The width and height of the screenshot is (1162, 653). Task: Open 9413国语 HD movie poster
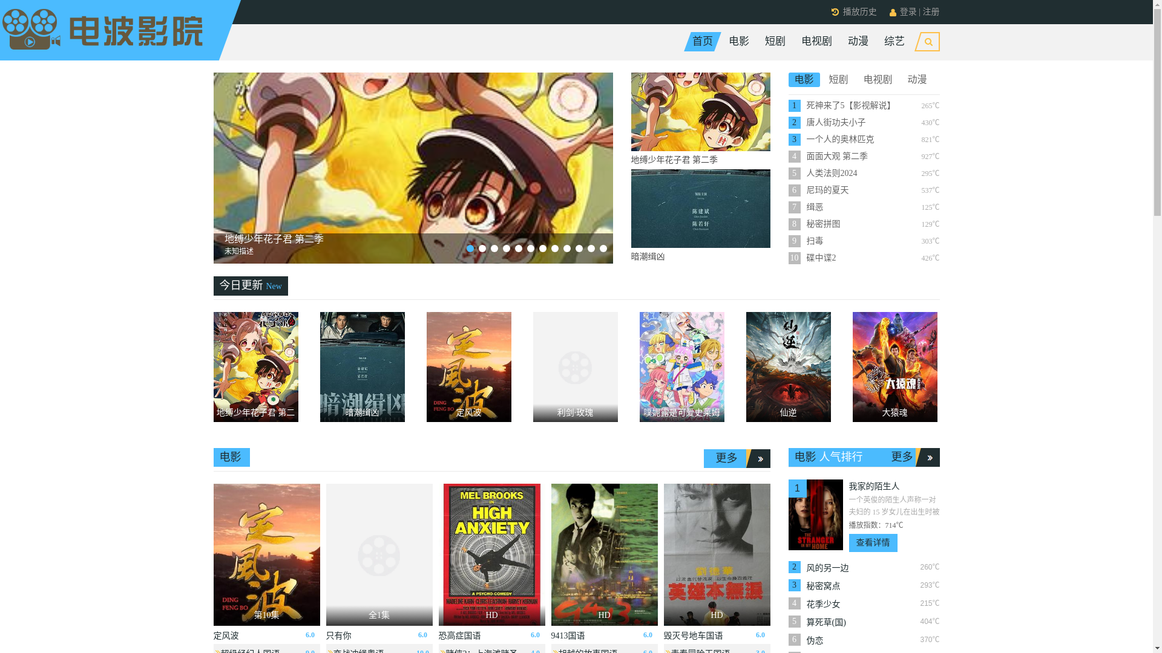coord(605,554)
